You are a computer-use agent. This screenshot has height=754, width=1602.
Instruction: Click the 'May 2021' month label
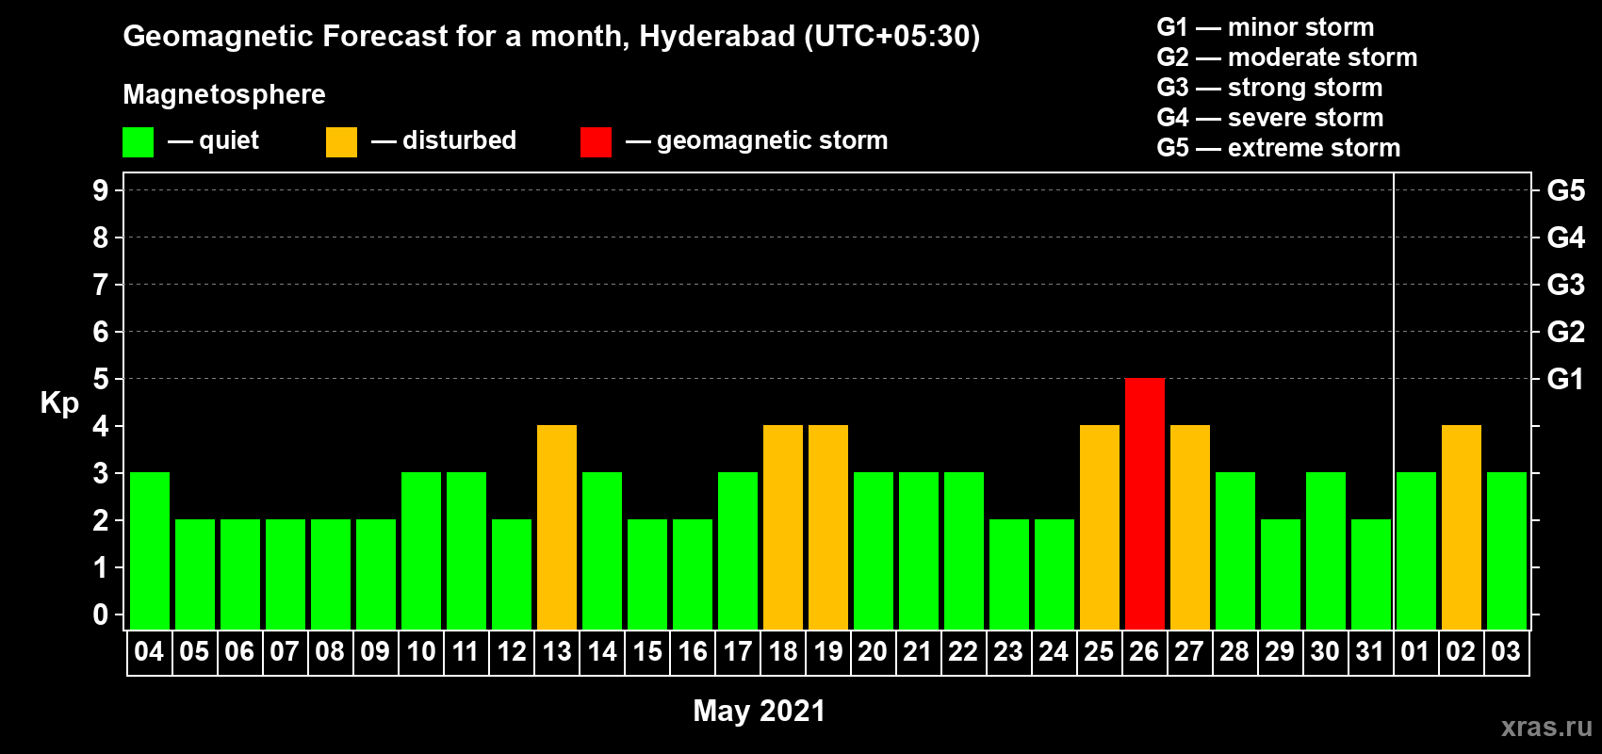[760, 711]
